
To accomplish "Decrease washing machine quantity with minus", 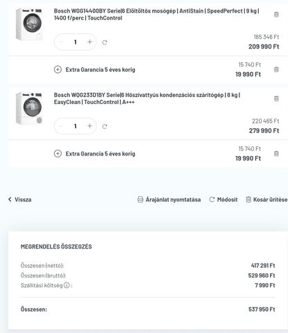I will (x=61, y=42).
